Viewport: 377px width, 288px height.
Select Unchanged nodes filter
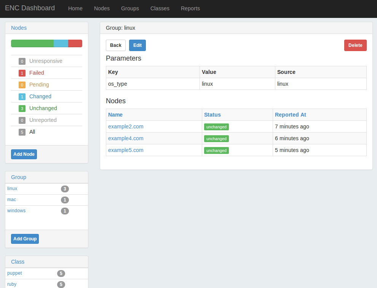click(x=43, y=108)
